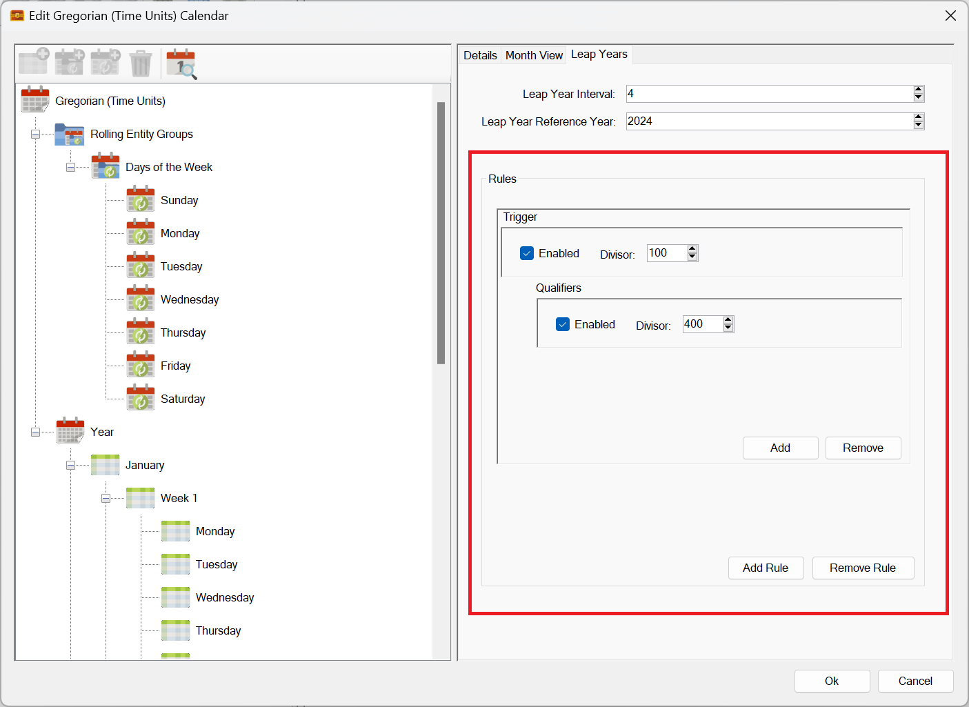The image size is (969, 707).
Task: Uncheck the Qualifiers Enabled checkbox
Action: coord(563,324)
